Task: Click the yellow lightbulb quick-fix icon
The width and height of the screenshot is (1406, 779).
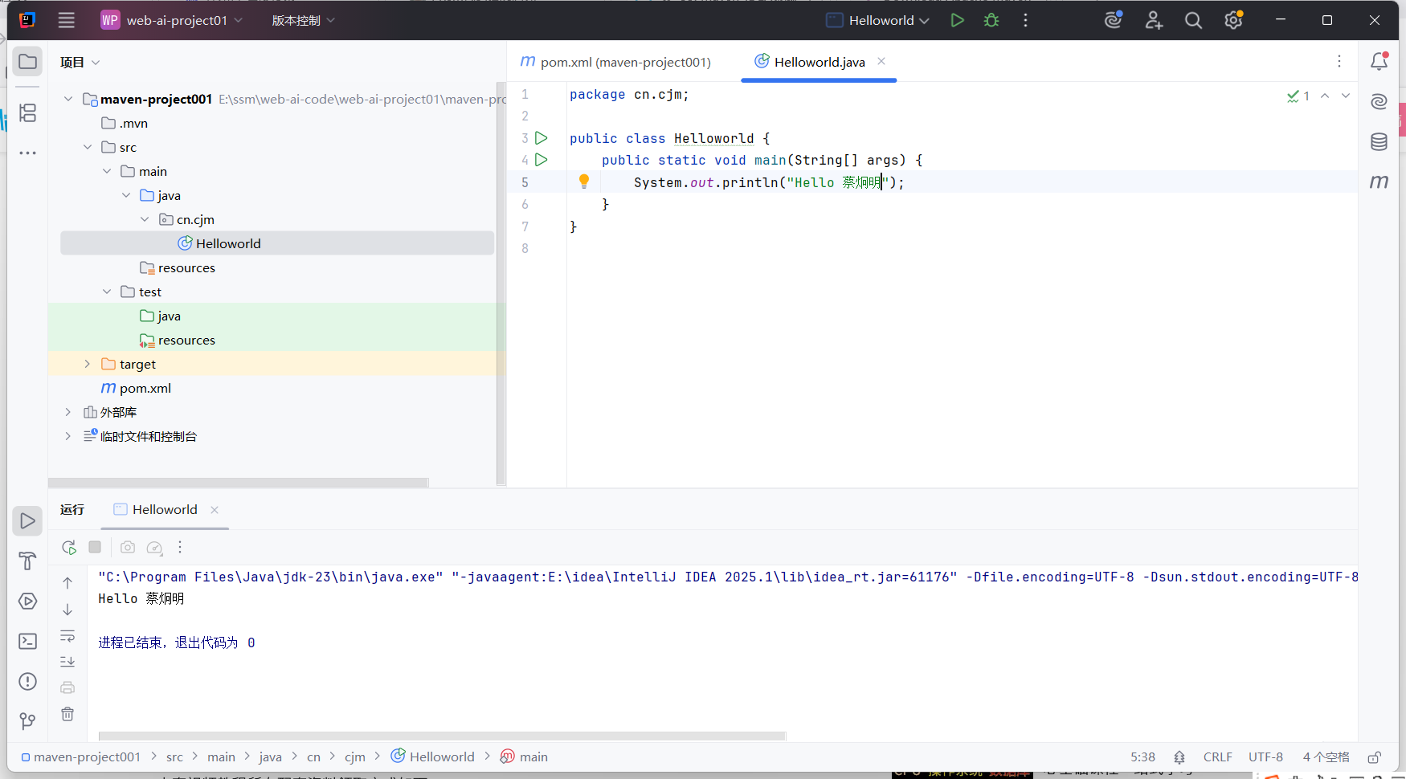Action: tap(584, 181)
